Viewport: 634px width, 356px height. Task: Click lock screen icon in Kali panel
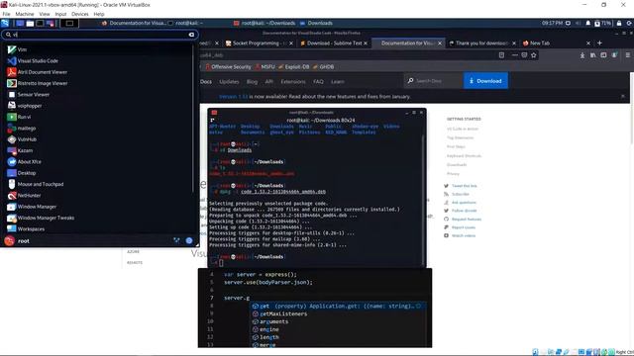[x=618, y=24]
